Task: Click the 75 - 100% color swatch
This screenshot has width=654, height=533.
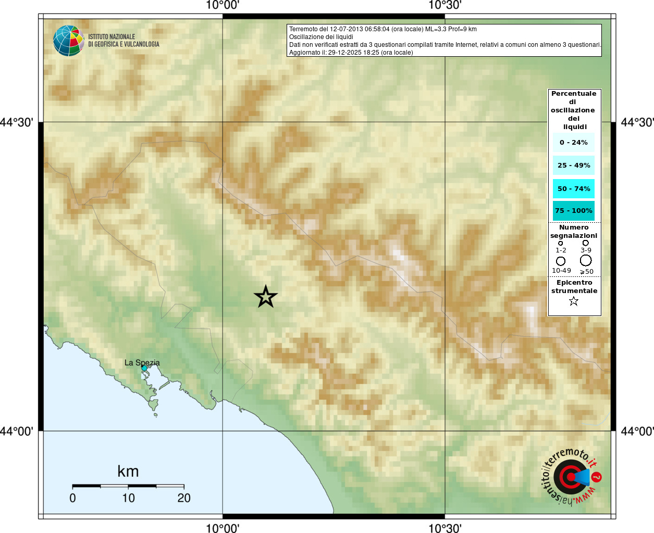Action: 574,211
